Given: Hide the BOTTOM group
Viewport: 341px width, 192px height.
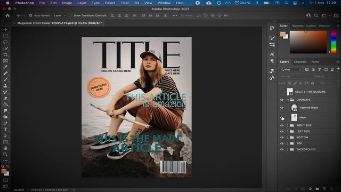Looking at the screenshot, I should point(282,138).
